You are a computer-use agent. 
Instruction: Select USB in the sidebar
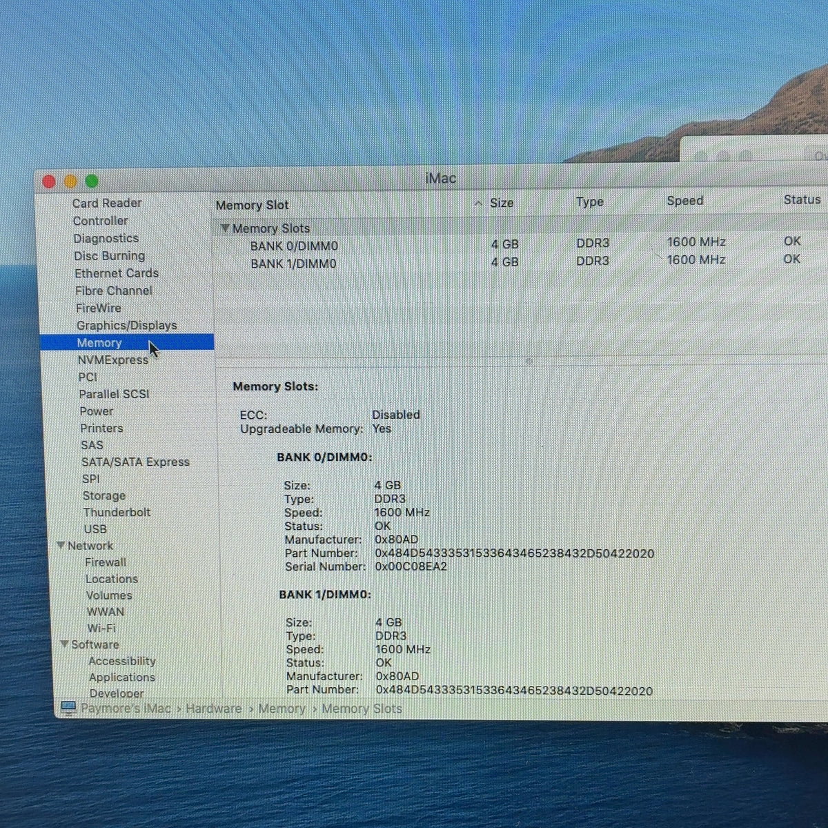click(95, 529)
